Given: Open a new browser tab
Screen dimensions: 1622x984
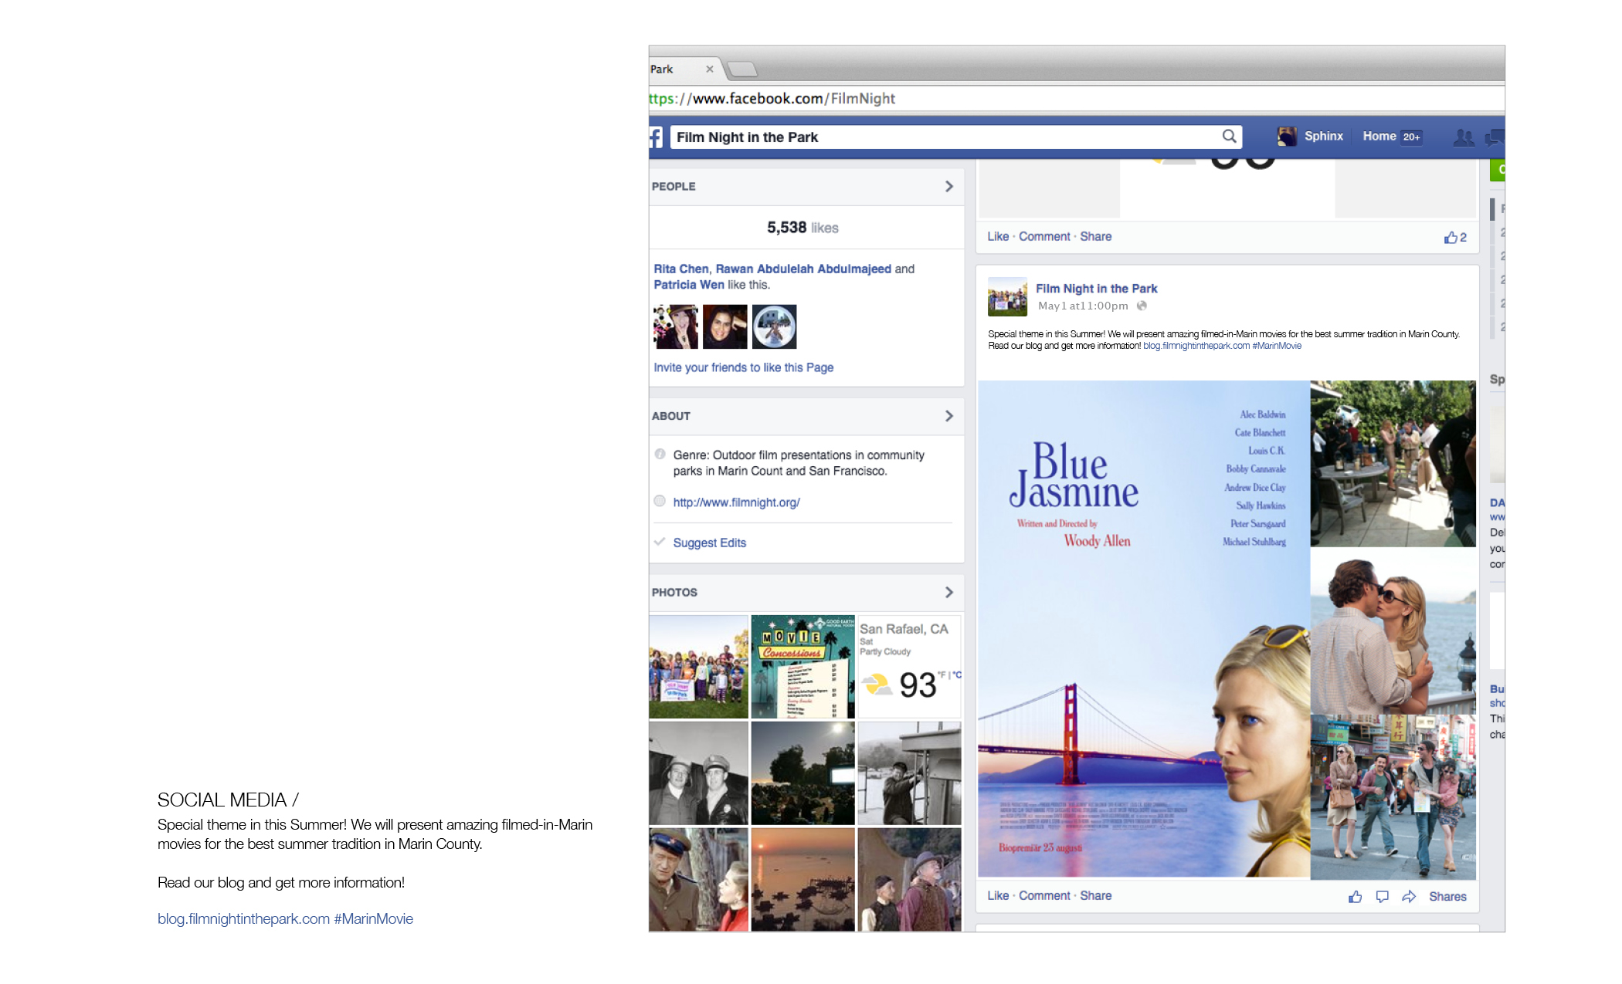Looking at the screenshot, I should pos(742,69).
